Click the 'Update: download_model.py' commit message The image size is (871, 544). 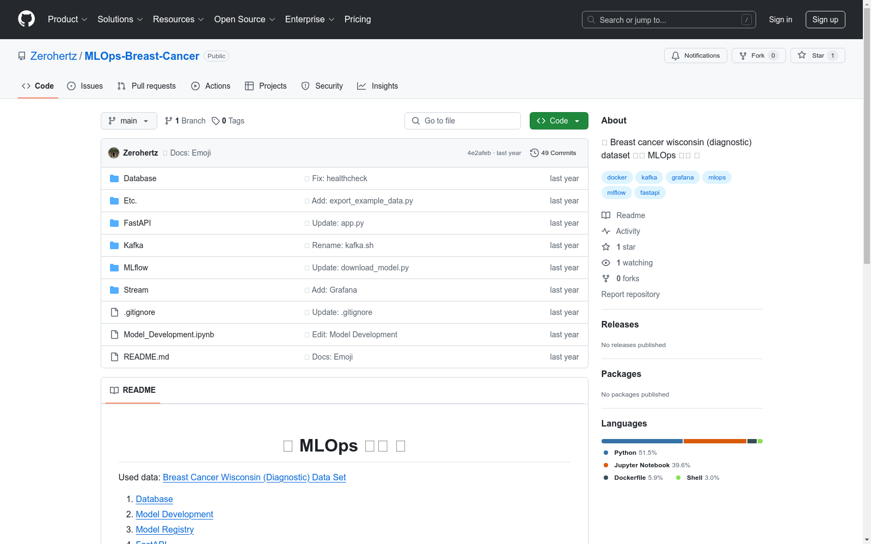click(x=360, y=268)
